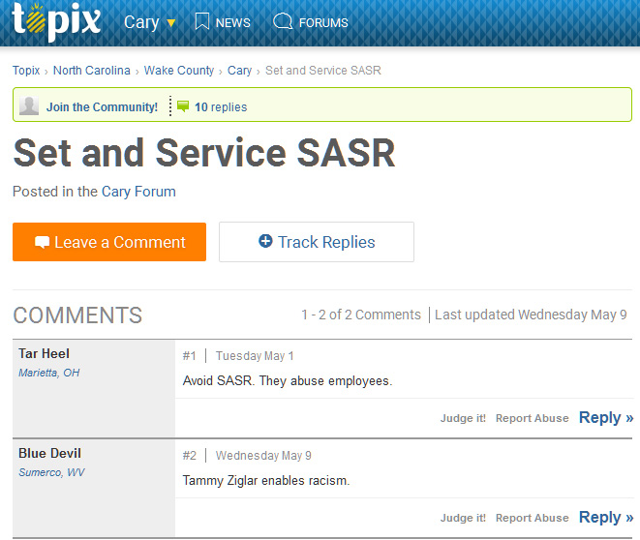The image size is (640, 540).
Task: Click the Forums speech bubble icon
Action: coord(283,21)
